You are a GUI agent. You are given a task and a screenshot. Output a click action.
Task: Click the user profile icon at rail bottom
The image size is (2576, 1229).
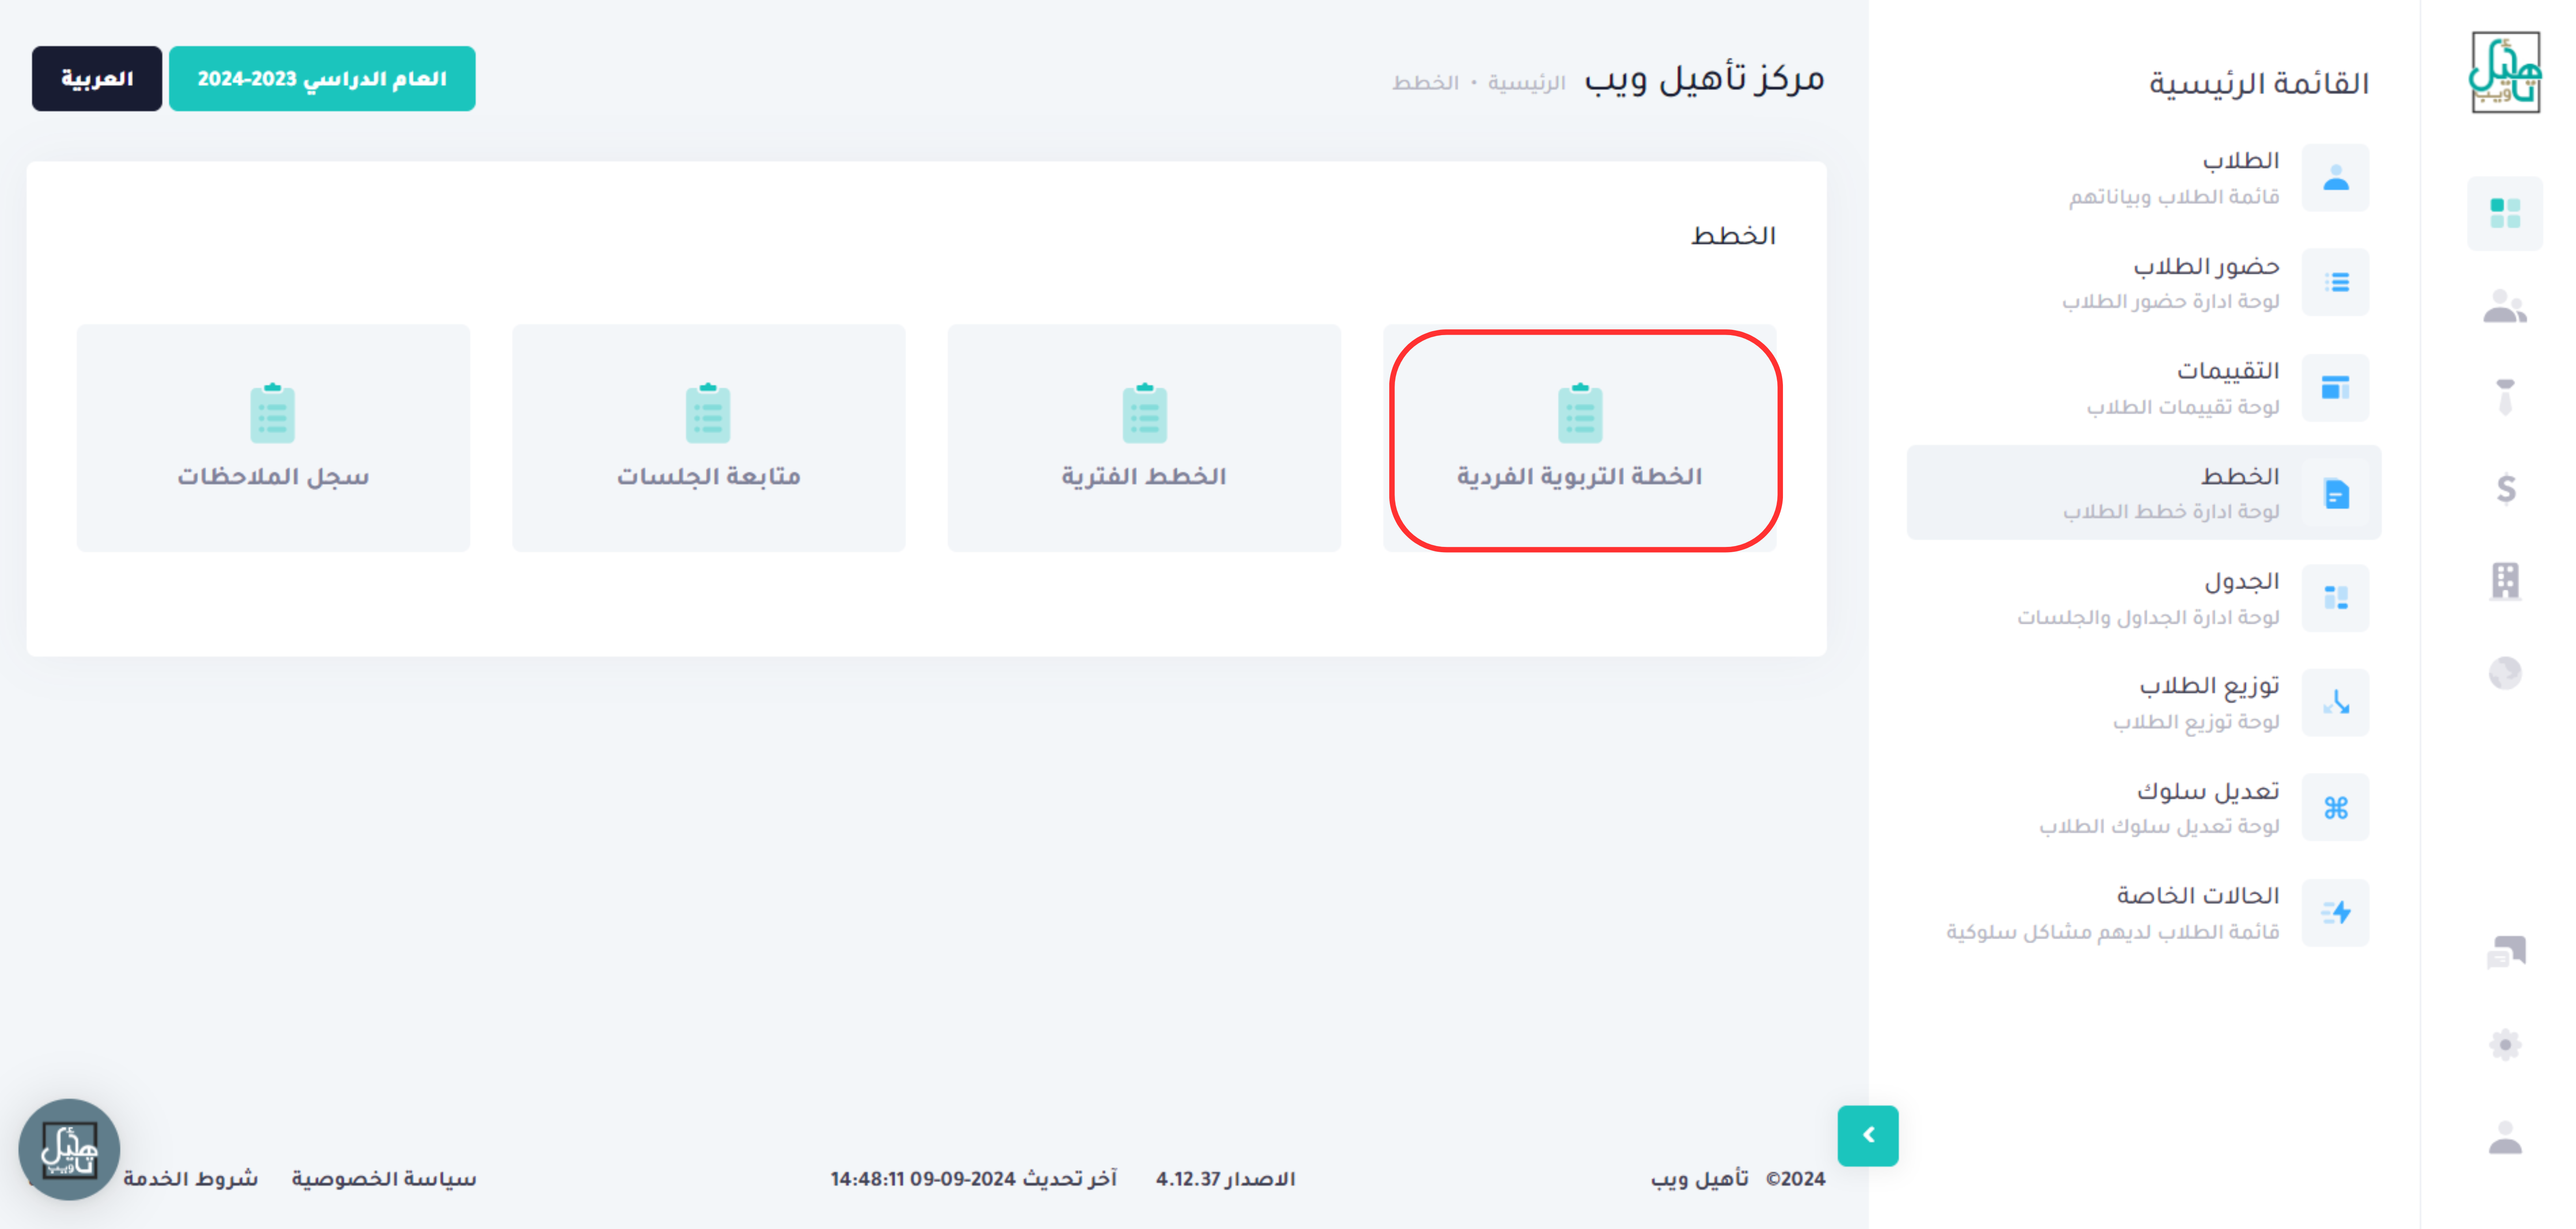pyautogui.click(x=2505, y=1138)
